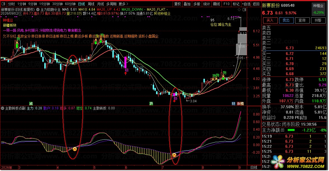Click the 财 marker icon on chart
329x171 pixels.
233,104
